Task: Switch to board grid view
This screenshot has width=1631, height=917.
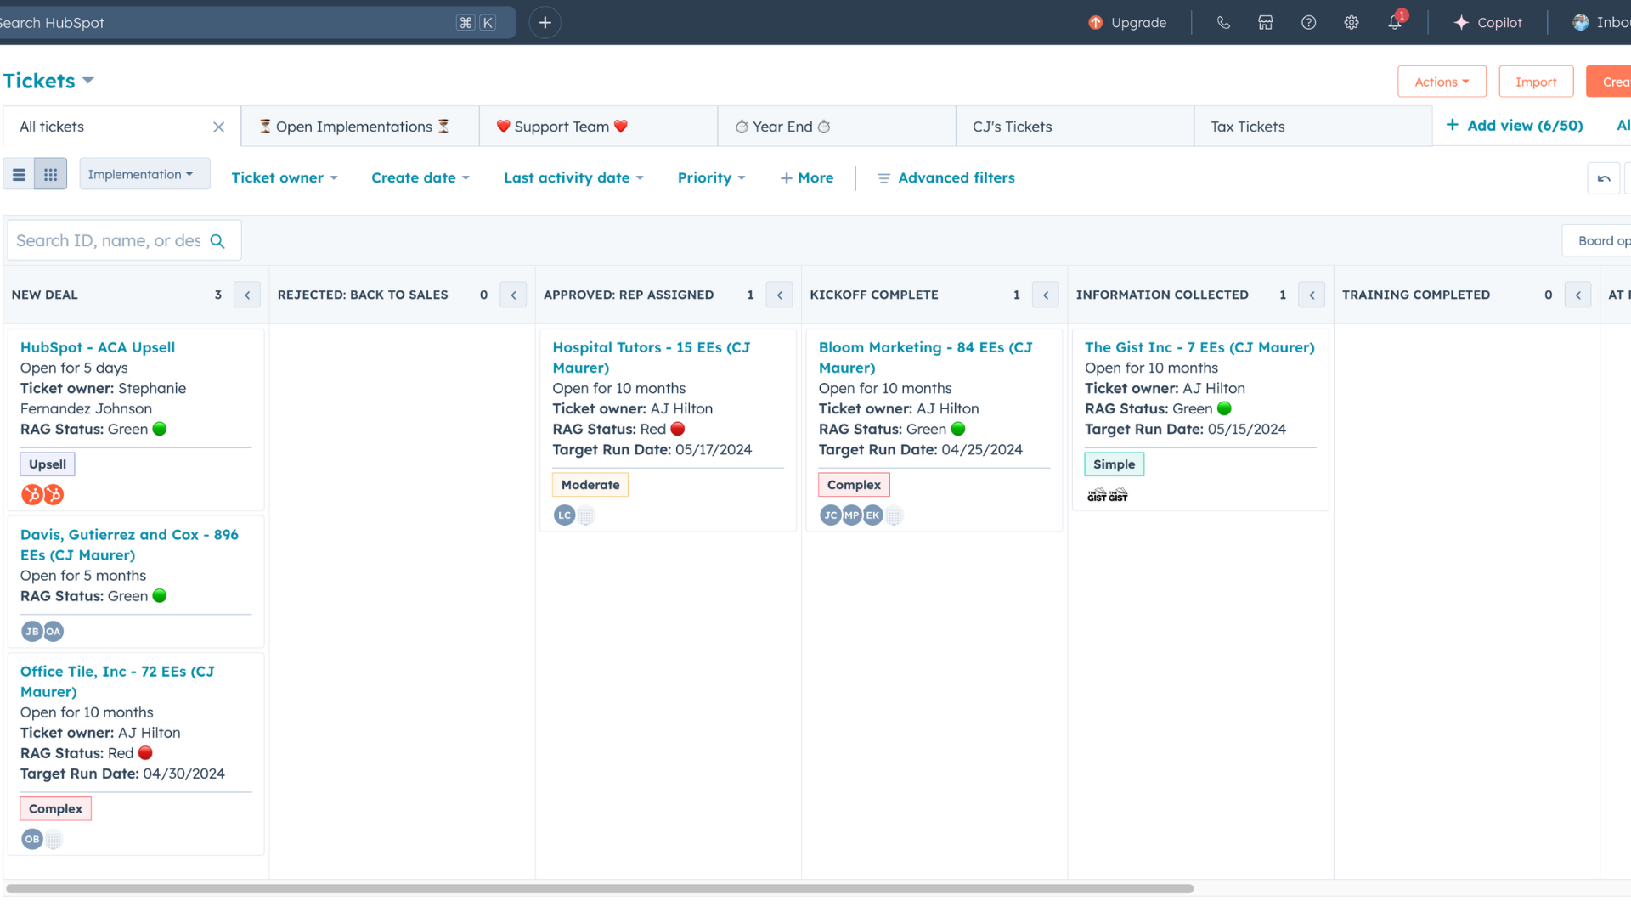Action: (51, 175)
